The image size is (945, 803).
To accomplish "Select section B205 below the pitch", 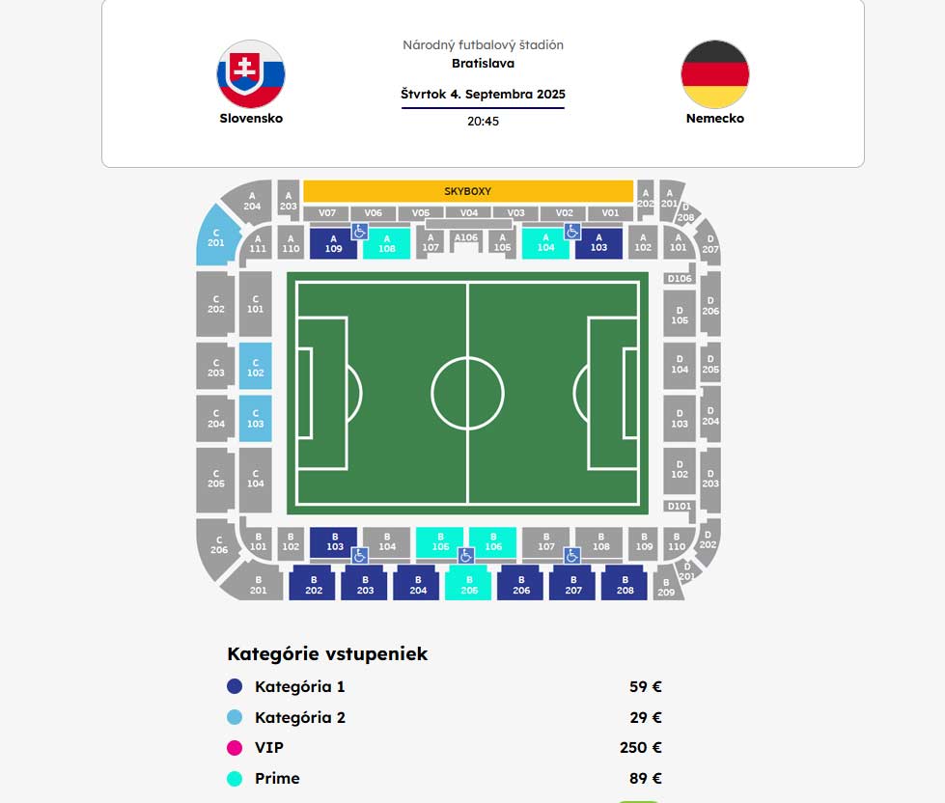I will pos(467,583).
